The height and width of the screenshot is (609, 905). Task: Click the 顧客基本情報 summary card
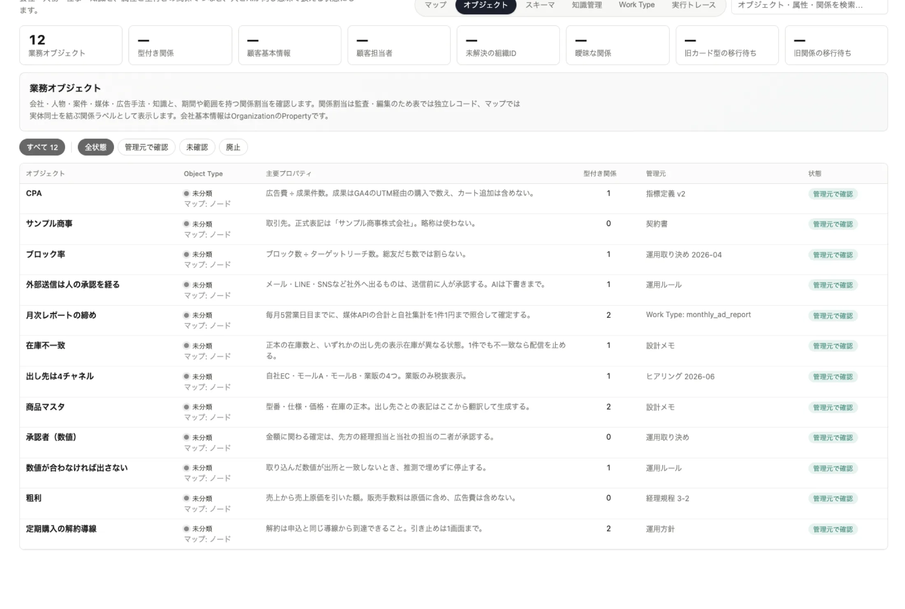pyautogui.click(x=290, y=45)
